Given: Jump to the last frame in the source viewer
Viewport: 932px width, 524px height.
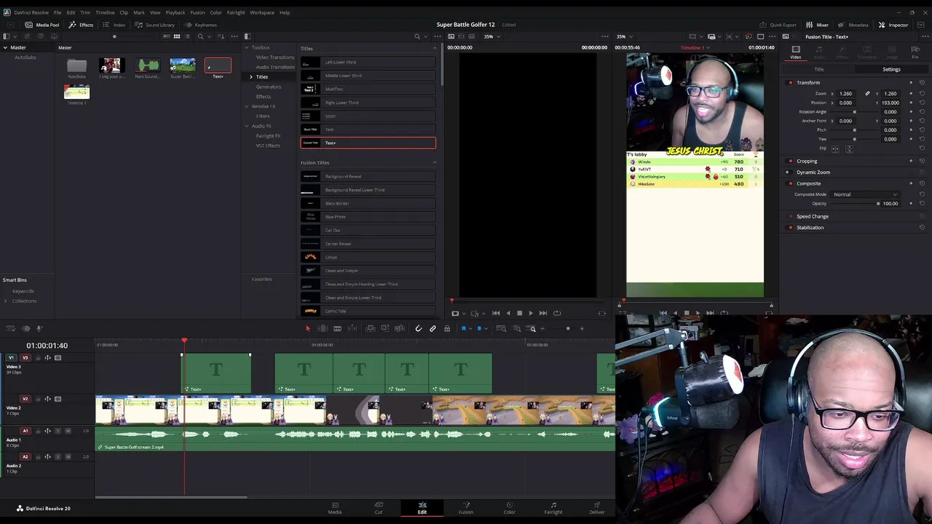Looking at the screenshot, I should (543, 313).
